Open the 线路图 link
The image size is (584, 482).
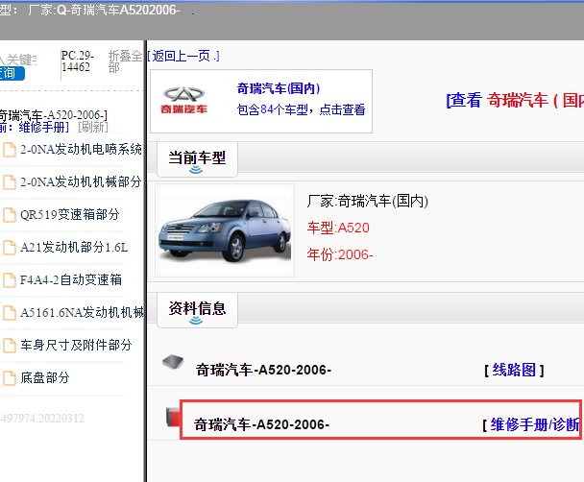(x=514, y=370)
